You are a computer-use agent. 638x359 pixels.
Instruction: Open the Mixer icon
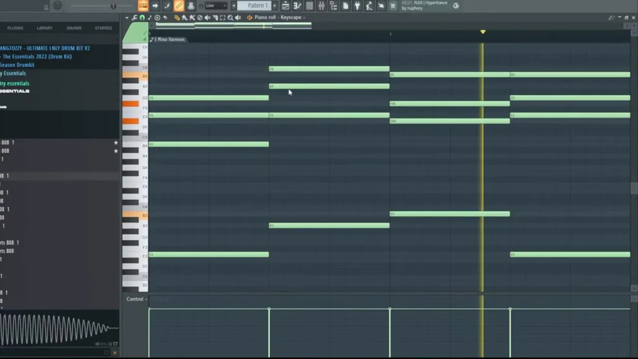321,5
